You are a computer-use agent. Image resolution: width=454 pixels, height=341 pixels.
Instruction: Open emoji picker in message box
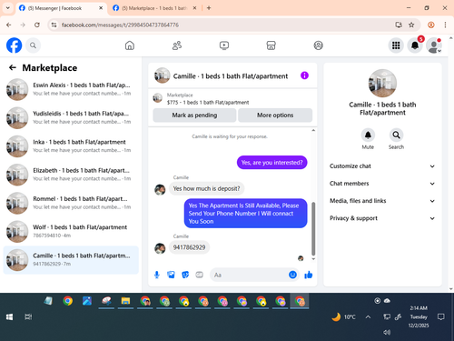[x=292, y=275]
